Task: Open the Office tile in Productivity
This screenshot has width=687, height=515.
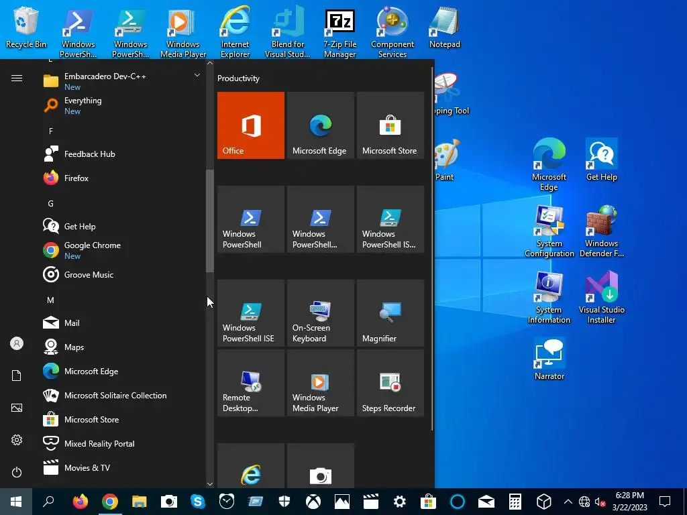Action: 251,125
